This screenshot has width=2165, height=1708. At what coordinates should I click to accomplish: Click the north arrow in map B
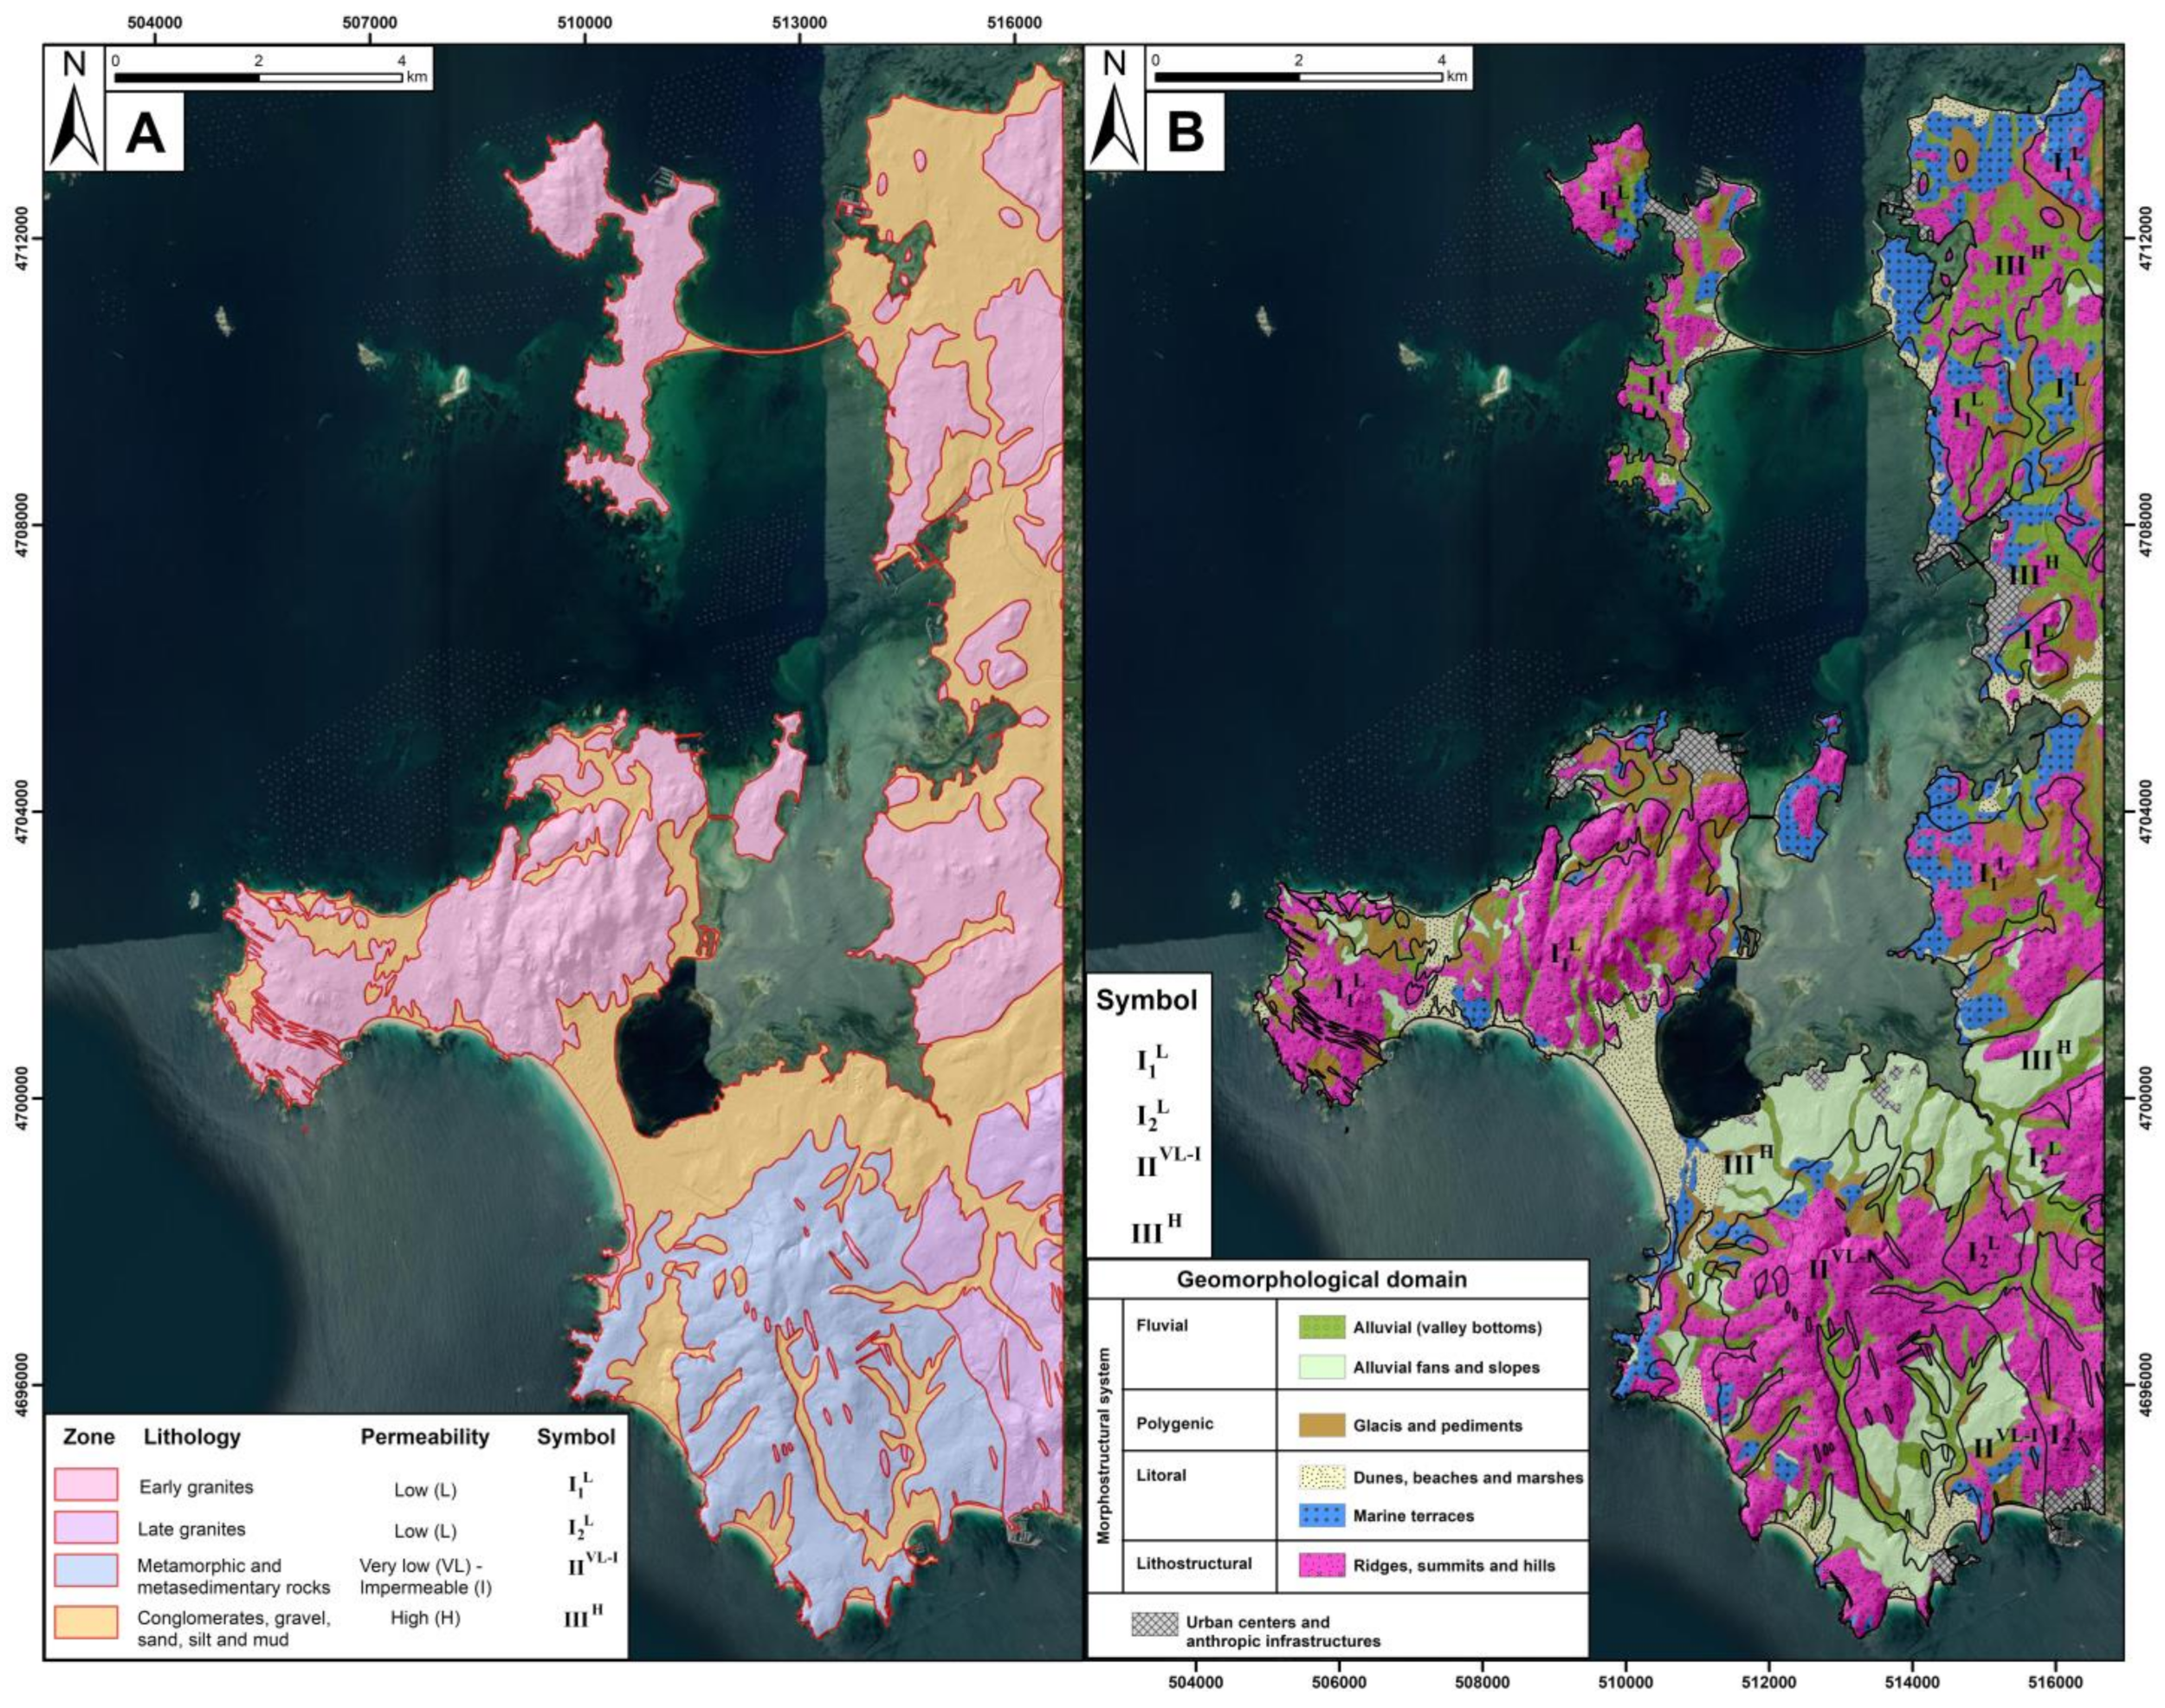point(1114,123)
